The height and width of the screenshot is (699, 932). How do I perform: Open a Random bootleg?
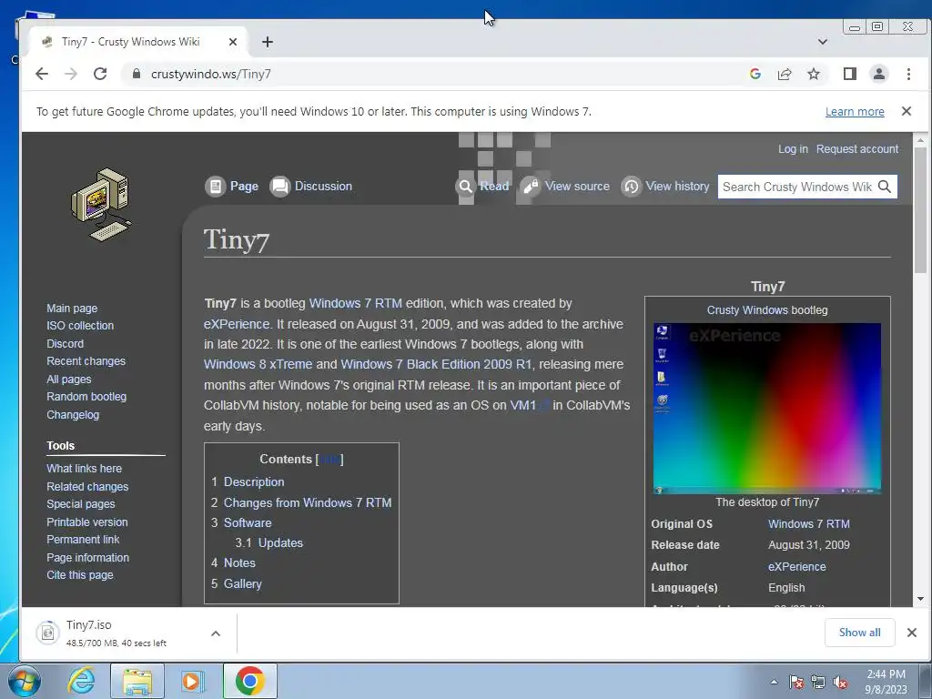tap(86, 397)
